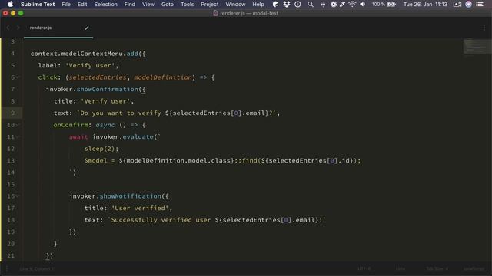Viewport: 492px width, 276px height.
Task: Navigate to next tab with right arrow
Action: click(x=18, y=28)
